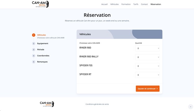Viewport: 194px width, 111px height.
Task: Open the SPYDER RT quantity dropdown
Action: [147, 75]
